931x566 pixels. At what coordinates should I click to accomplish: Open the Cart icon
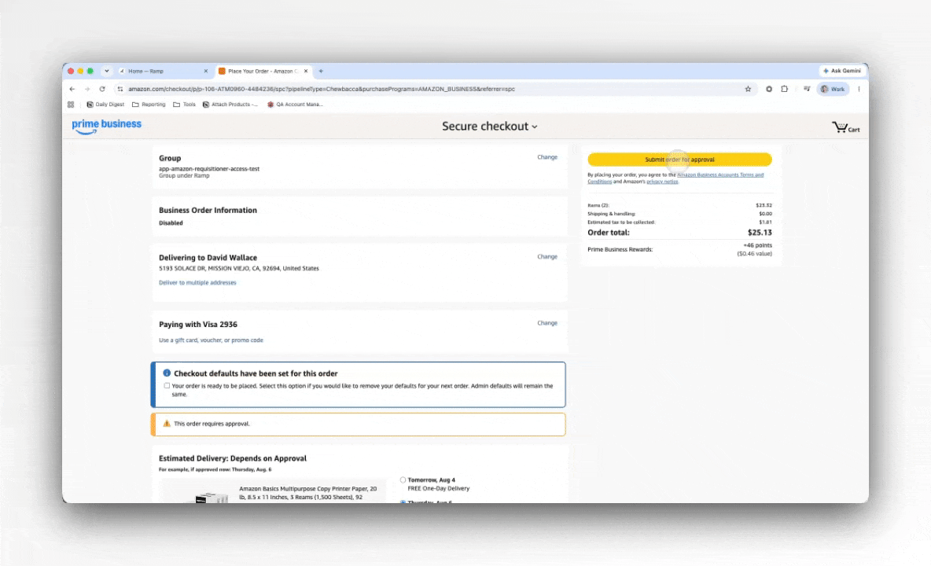845,127
